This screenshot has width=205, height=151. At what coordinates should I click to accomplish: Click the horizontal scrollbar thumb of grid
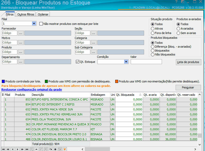(97, 149)
